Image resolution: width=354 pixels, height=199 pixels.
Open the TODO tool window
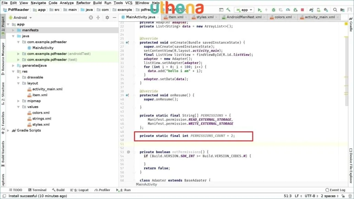click(15, 190)
